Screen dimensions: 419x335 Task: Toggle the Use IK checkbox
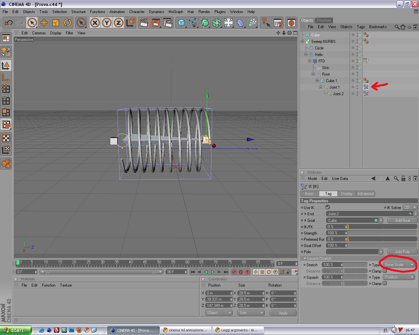tap(328, 207)
